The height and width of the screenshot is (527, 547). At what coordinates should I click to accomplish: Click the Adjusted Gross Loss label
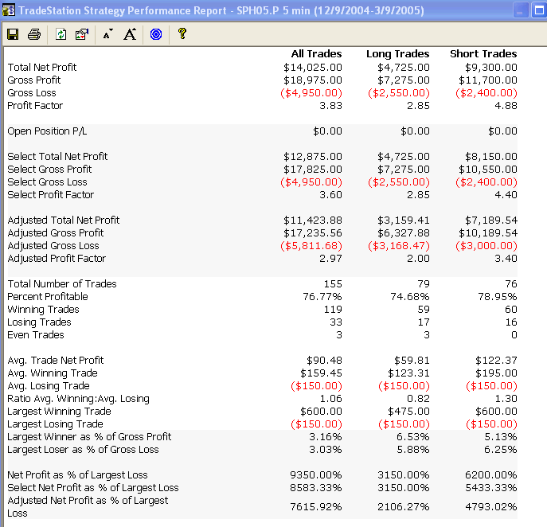(x=53, y=245)
